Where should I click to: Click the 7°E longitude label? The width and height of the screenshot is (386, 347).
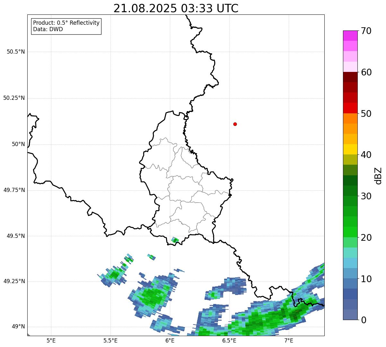(289, 340)
